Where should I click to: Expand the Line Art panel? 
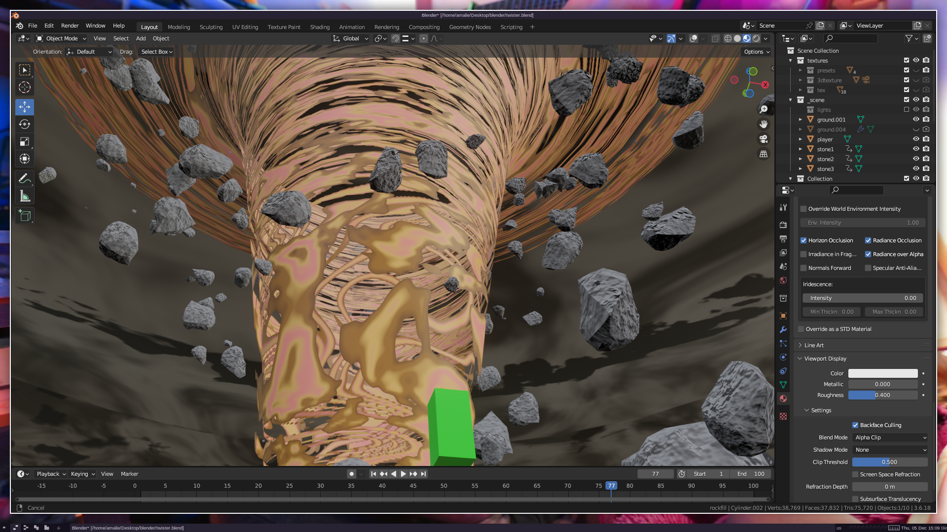pos(814,345)
